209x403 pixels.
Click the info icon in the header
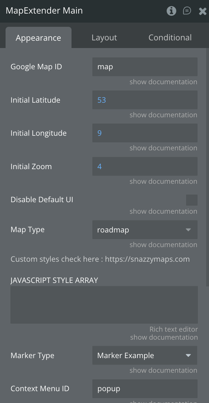tap(171, 11)
